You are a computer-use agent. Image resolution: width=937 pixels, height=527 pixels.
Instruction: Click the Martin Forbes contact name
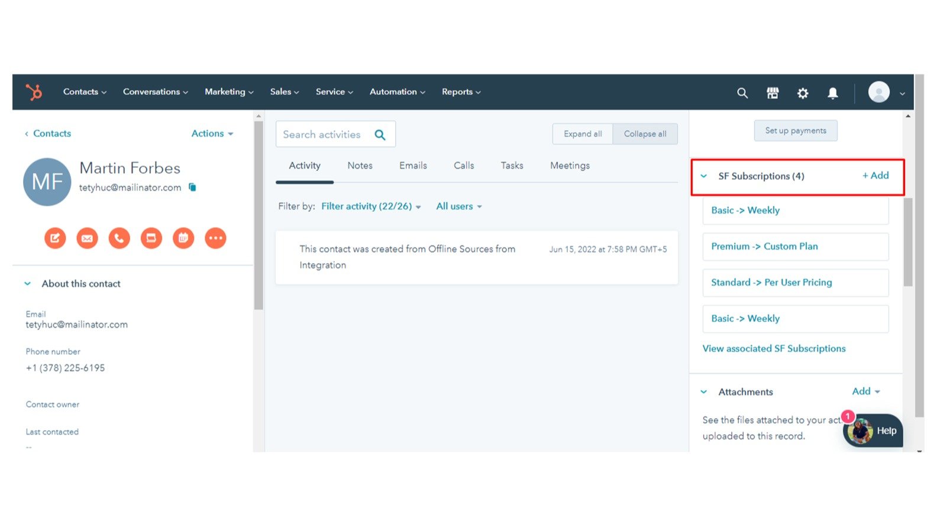(130, 168)
